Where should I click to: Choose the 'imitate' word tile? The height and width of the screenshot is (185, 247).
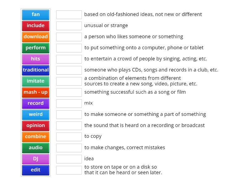pos(36,81)
